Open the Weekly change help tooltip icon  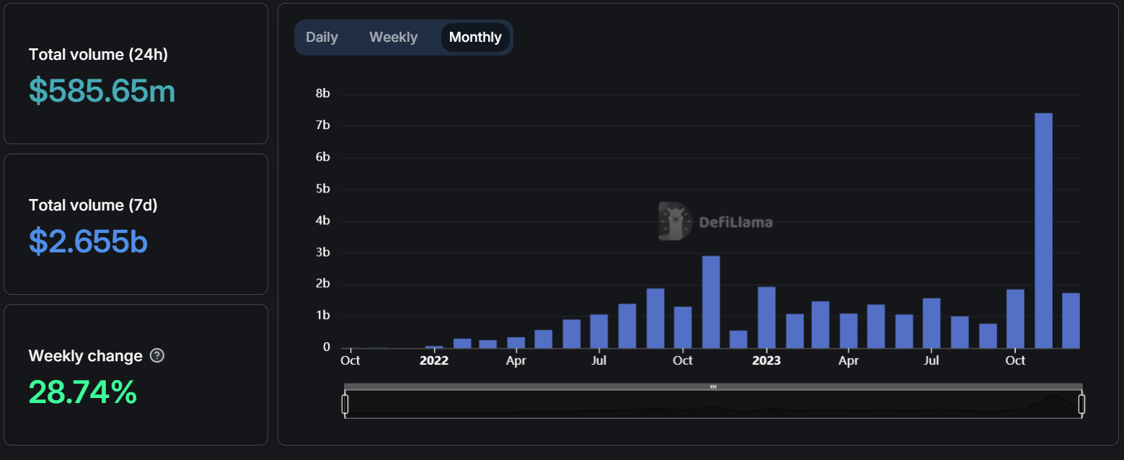coord(157,355)
